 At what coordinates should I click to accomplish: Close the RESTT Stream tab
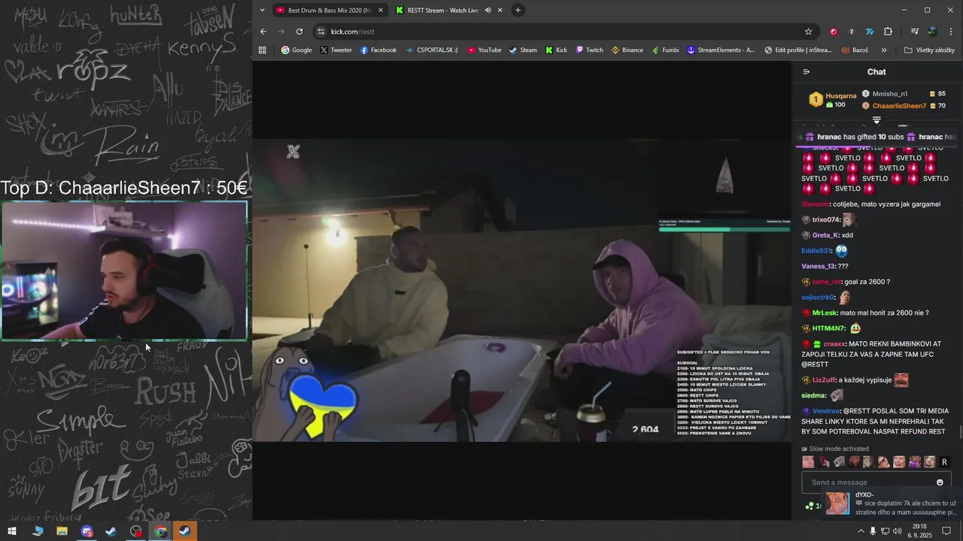(500, 11)
